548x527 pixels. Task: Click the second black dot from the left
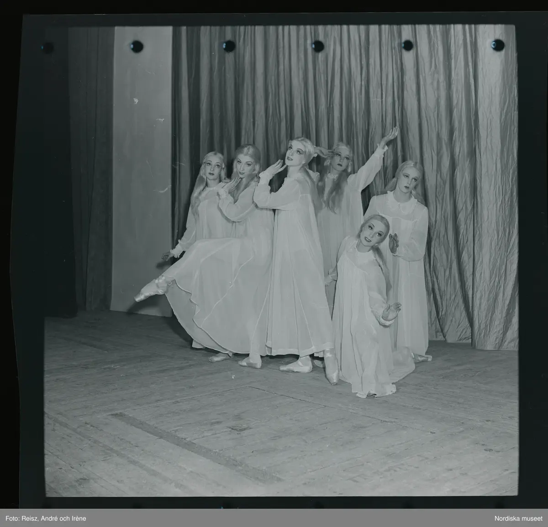(136, 46)
